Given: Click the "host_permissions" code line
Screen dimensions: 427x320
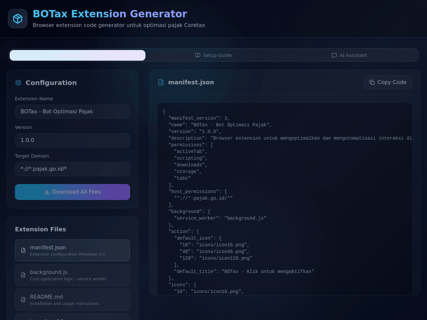Looking at the screenshot, I should (x=198, y=192).
